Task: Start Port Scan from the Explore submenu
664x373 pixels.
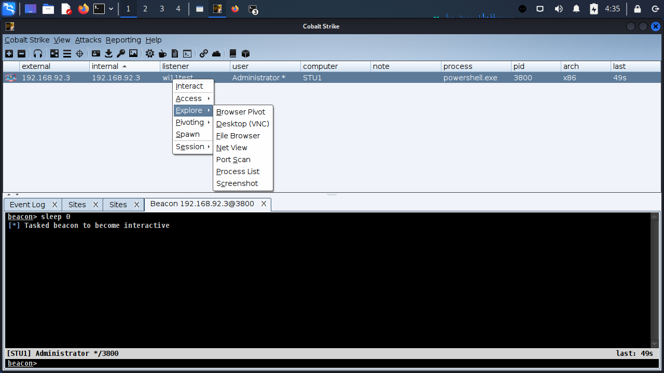Action: [243, 160]
